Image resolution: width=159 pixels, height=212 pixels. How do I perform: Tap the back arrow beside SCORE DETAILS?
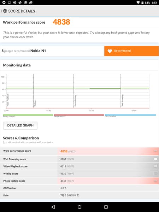pos(1,11)
